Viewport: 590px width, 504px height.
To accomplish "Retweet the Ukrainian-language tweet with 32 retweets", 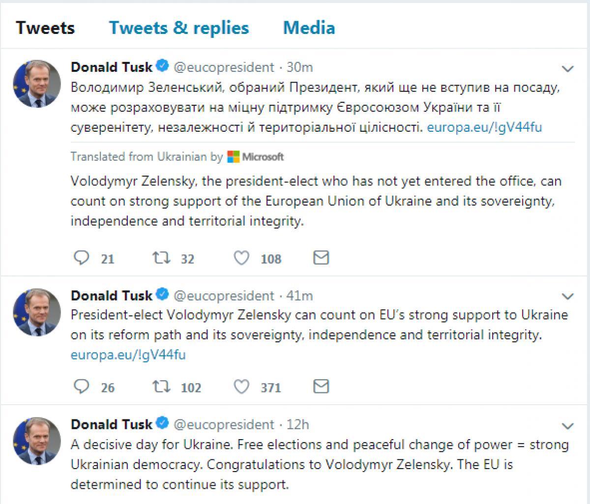I will pyautogui.click(x=161, y=258).
